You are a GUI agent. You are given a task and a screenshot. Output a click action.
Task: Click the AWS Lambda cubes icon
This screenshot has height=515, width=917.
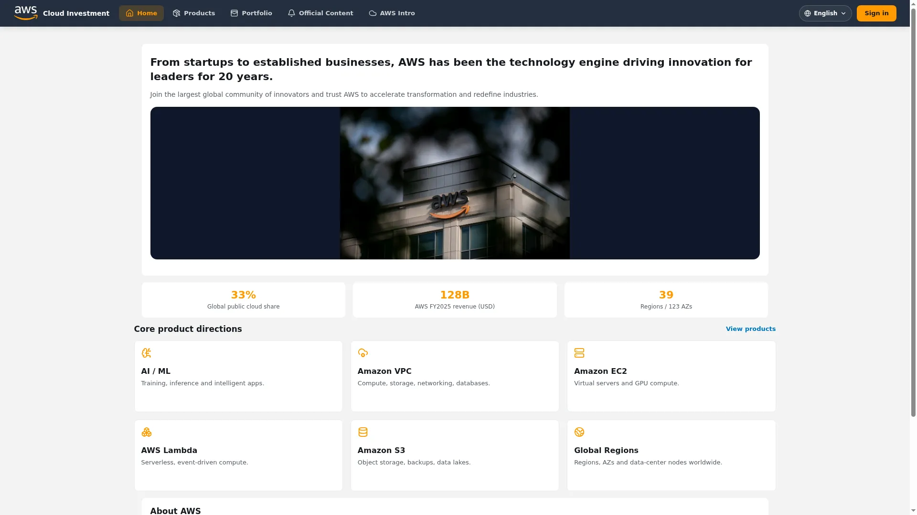point(146,432)
